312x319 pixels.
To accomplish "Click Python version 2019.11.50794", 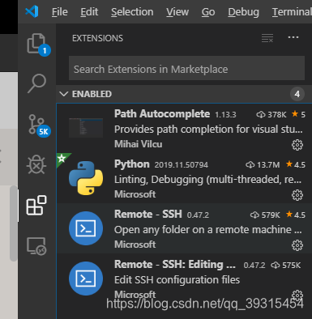I will (182, 165).
